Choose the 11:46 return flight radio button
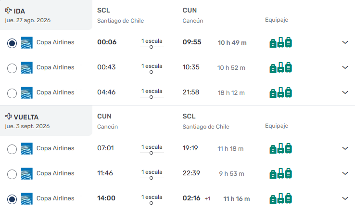 coord(12,174)
